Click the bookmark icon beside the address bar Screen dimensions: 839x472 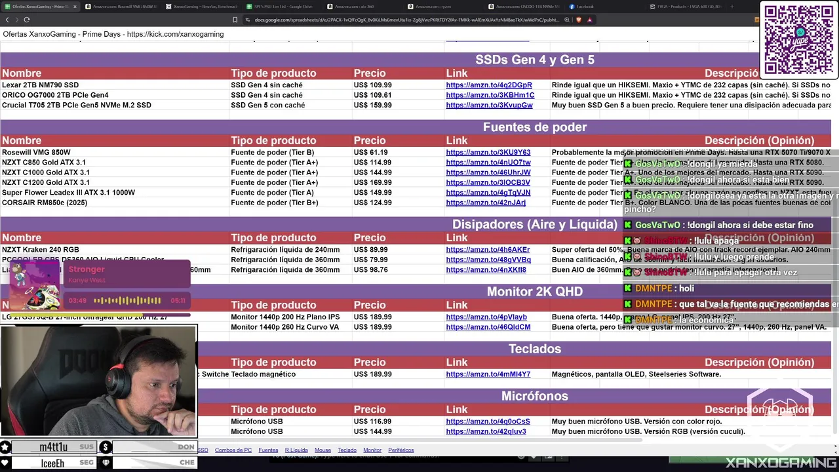tap(235, 20)
